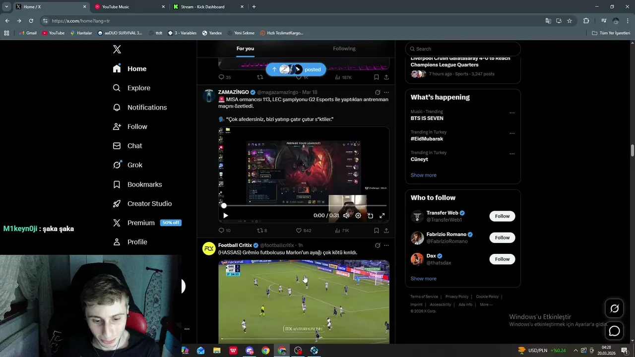635x357 pixels.
Task: Open Chrome extensions puzzle icon
Action: coord(586,21)
